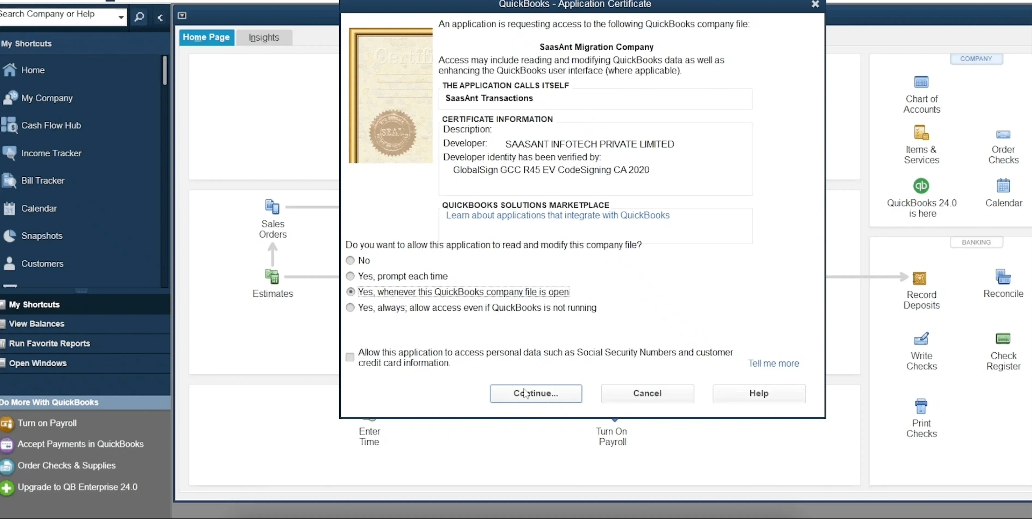The width and height of the screenshot is (1032, 519).
Task: Select Yes, whenever company file is open
Action: 350,292
